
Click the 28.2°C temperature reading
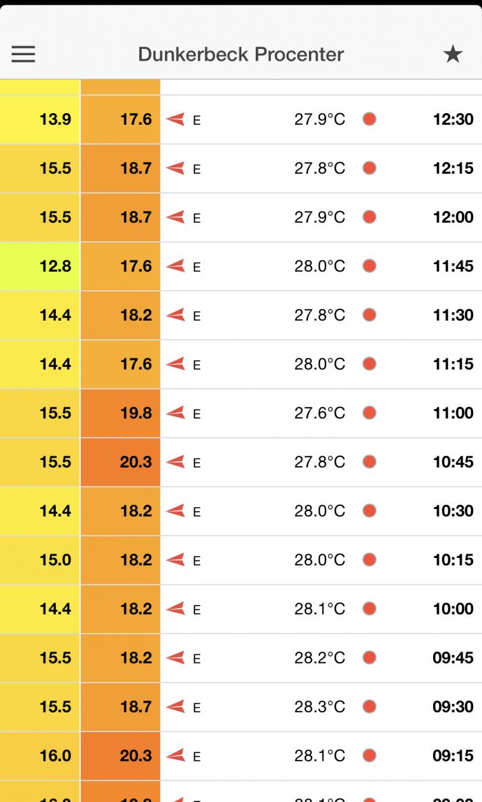click(319, 658)
